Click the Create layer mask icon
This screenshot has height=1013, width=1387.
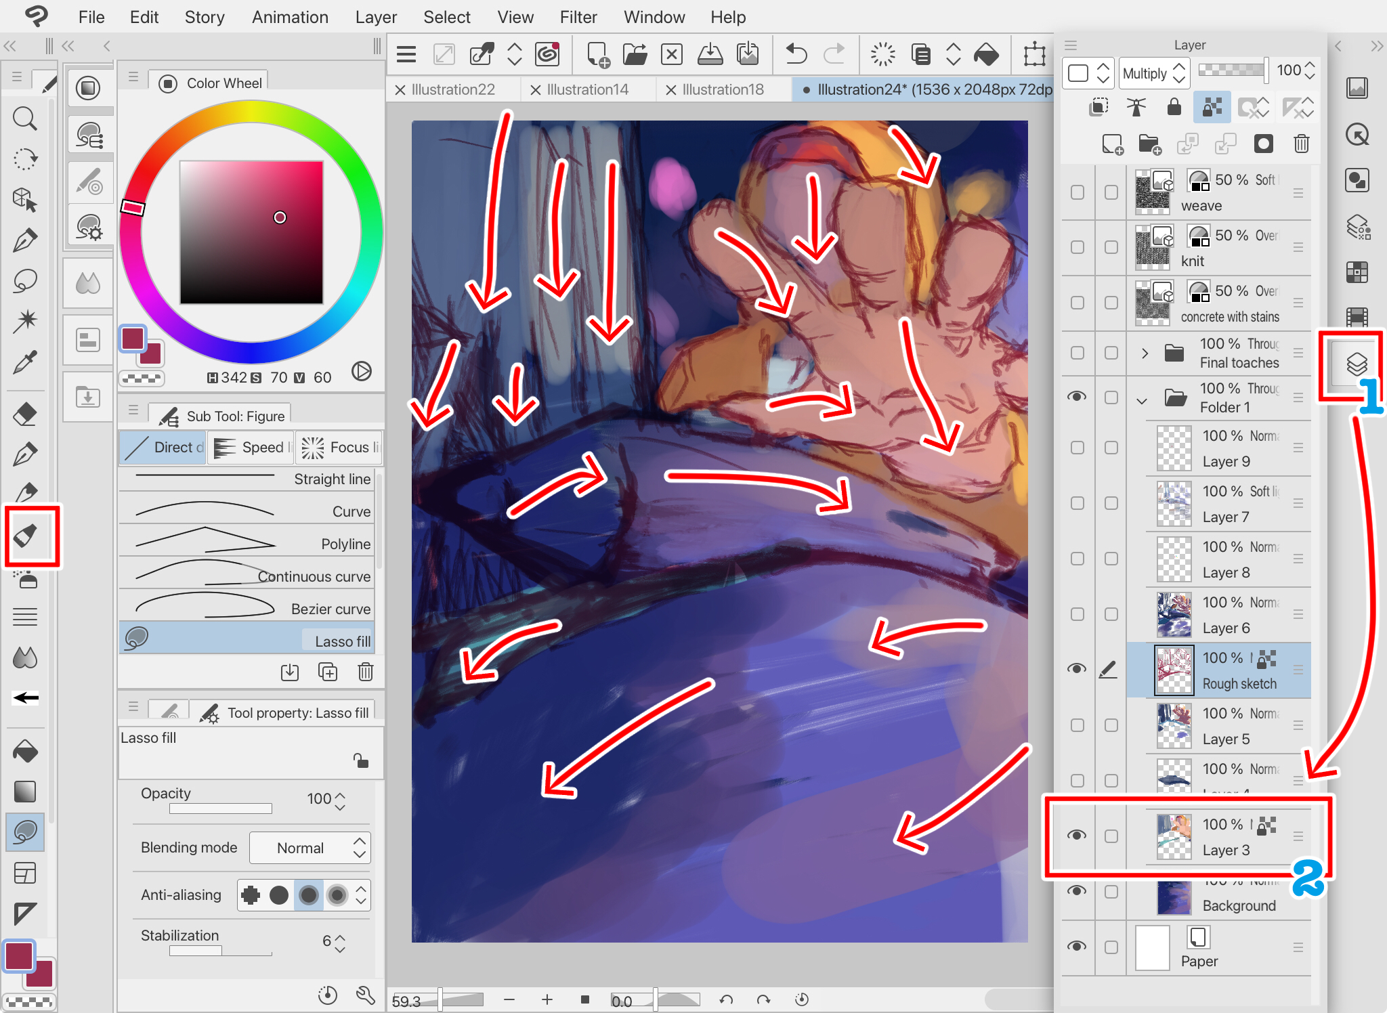click(1263, 144)
